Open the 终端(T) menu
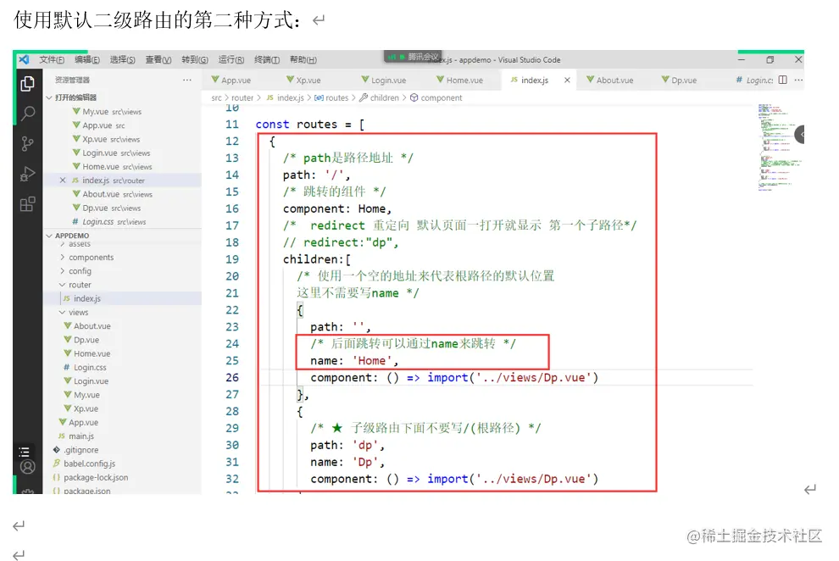This screenshot has width=839, height=561. tap(267, 59)
